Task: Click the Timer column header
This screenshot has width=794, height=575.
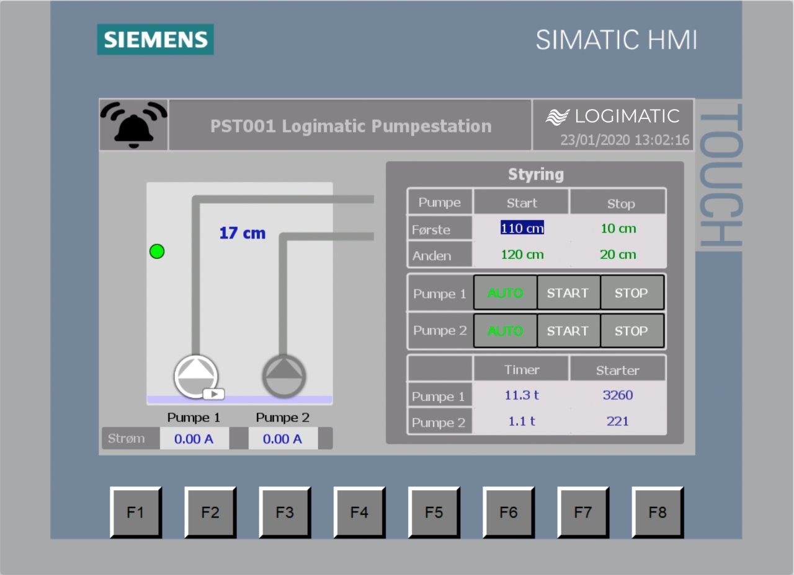Action: pyautogui.click(x=522, y=370)
